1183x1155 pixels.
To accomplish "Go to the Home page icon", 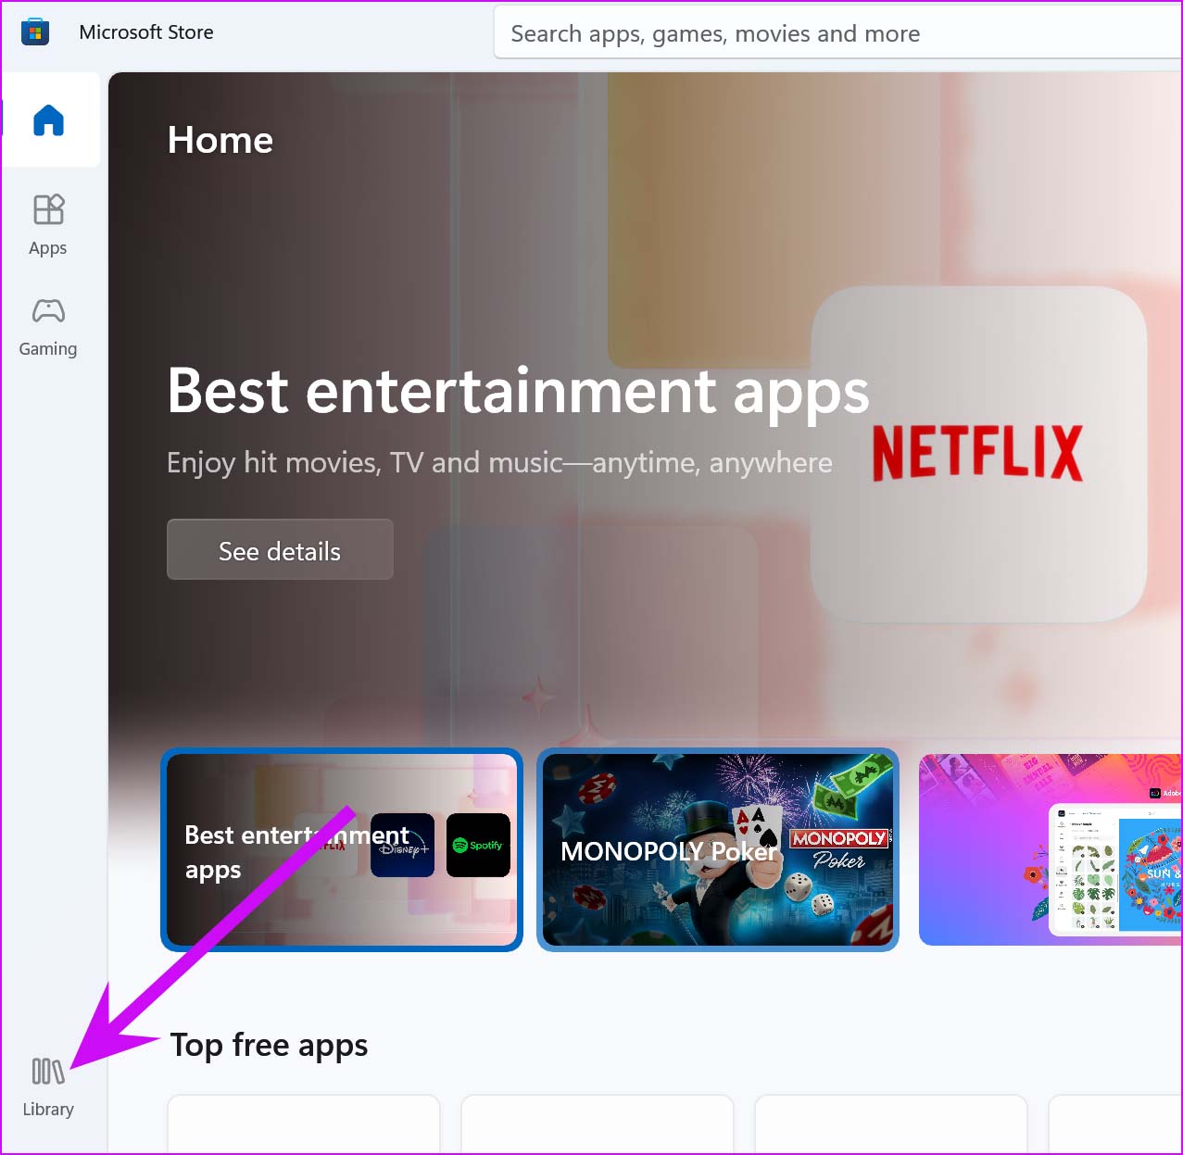I will pyautogui.click(x=49, y=120).
